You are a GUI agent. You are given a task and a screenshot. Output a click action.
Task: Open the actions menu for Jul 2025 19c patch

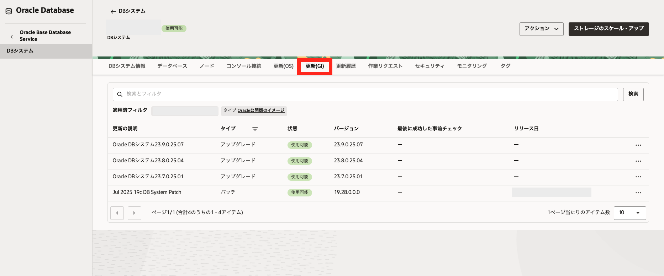[638, 193]
